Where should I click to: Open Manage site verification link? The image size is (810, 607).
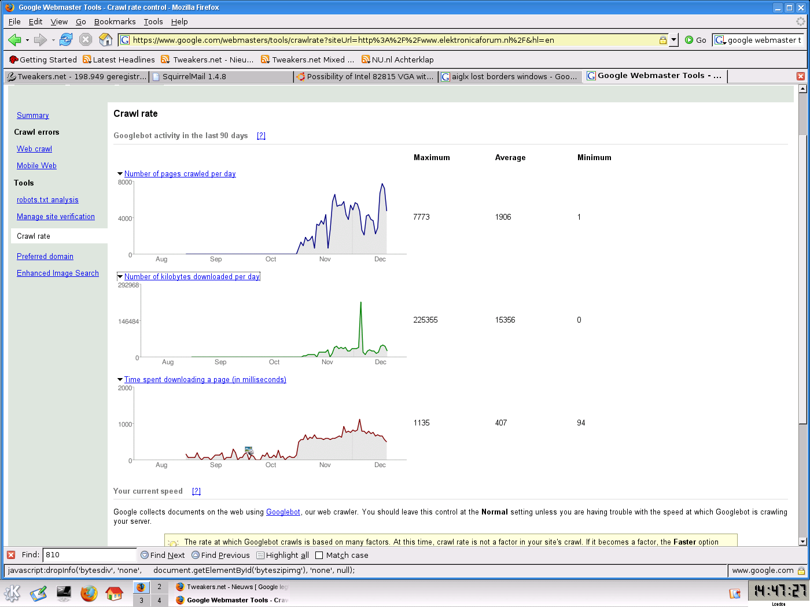pyautogui.click(x=56, y=217)
